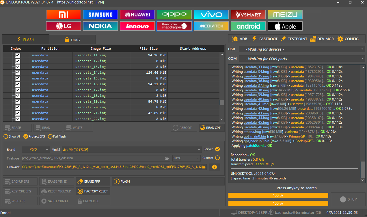Image resolution: width=367 pixels, height=217 pixels.
Task: Click the lower 100 % progress bar
Action: 278,203
